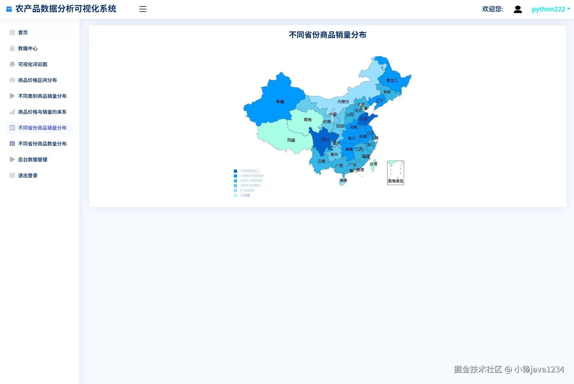
Task: Select 海南 island on the map
Action: pyautogui.click(x=342, y=182)
